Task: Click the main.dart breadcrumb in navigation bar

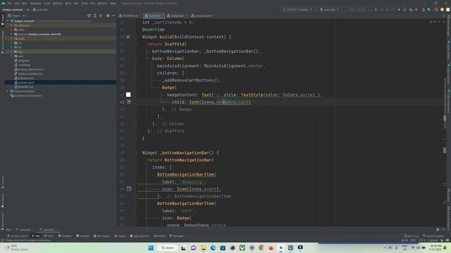Action: (41, 9)
